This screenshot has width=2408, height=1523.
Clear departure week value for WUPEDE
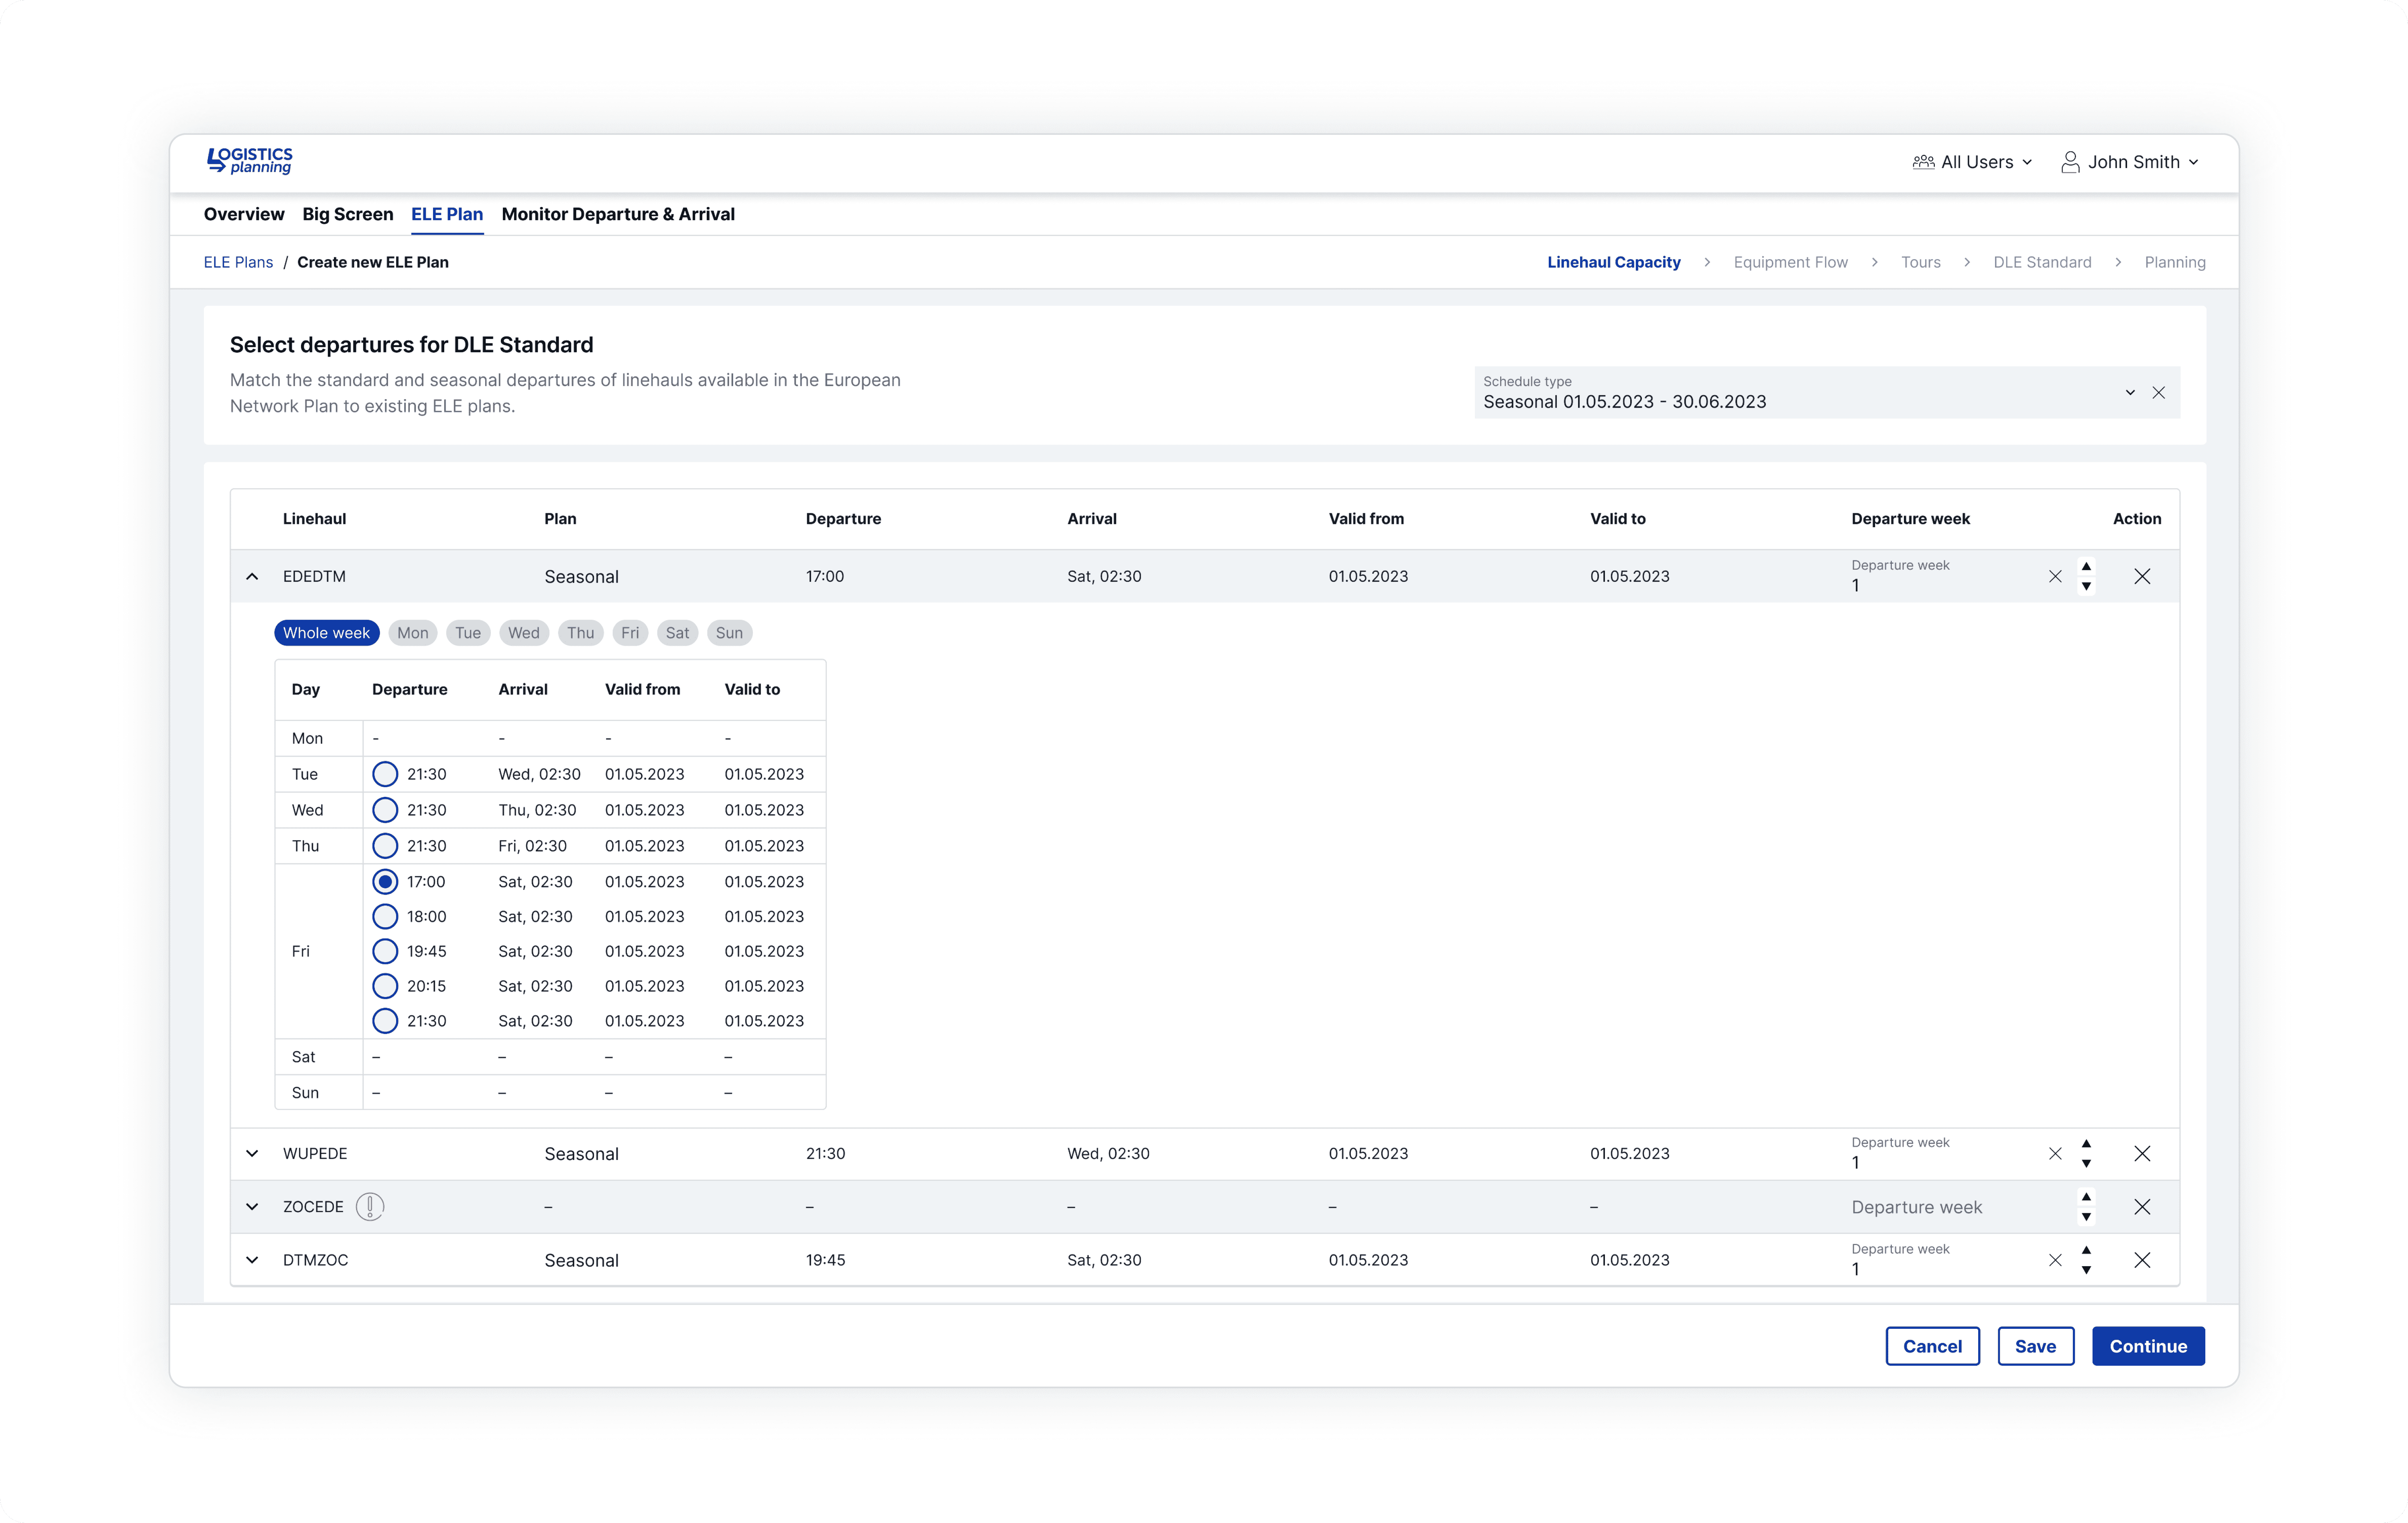tap(2054, 1154)
